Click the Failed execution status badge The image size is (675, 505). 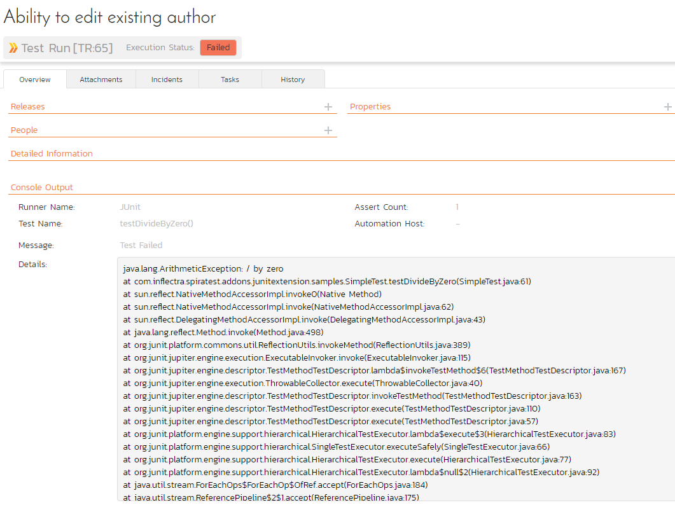tap(218, 48)
